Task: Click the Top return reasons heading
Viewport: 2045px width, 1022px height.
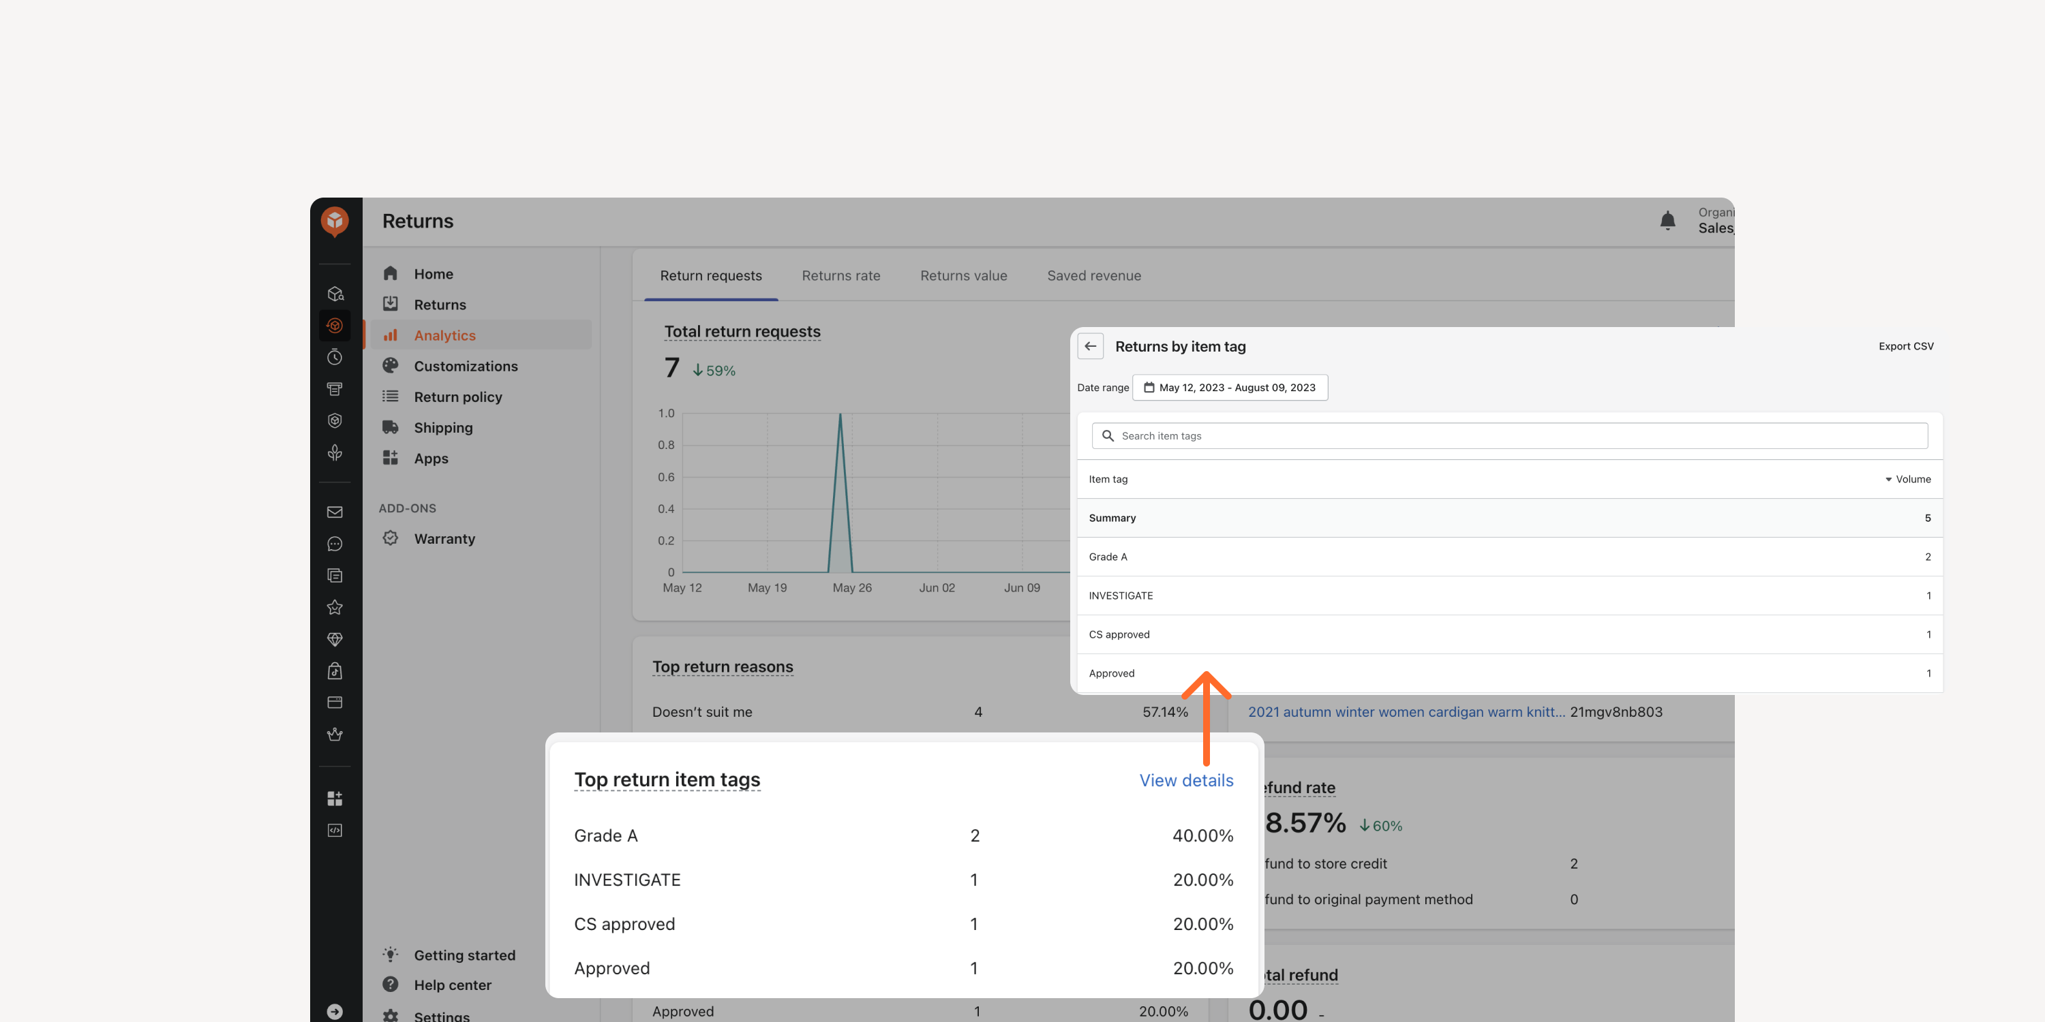Action: [x=723, y=666]
